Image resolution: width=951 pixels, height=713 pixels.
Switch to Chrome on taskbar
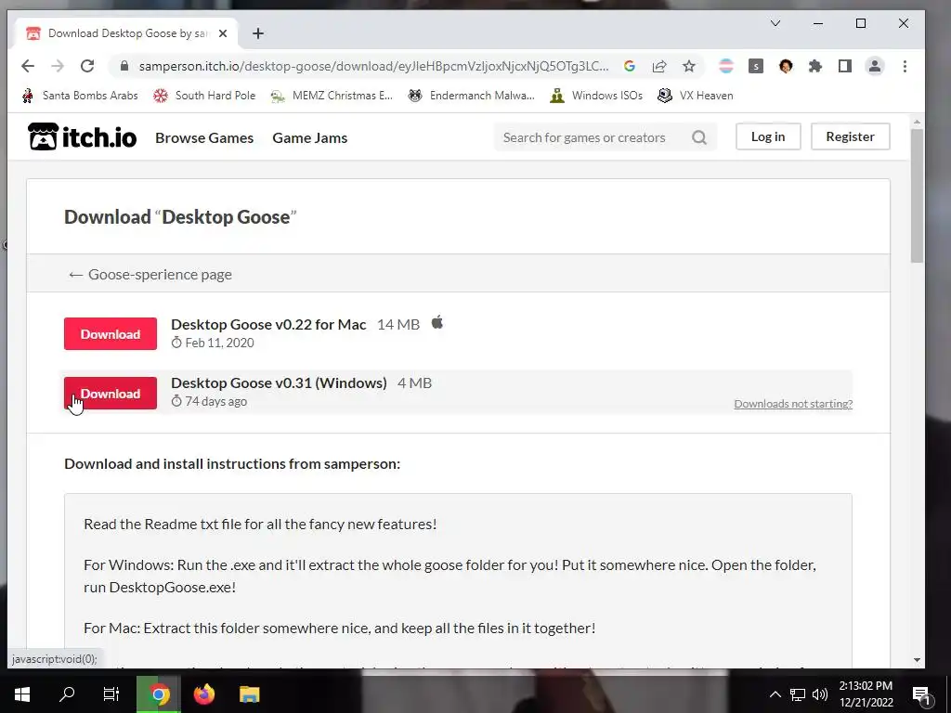pos(158,694)
